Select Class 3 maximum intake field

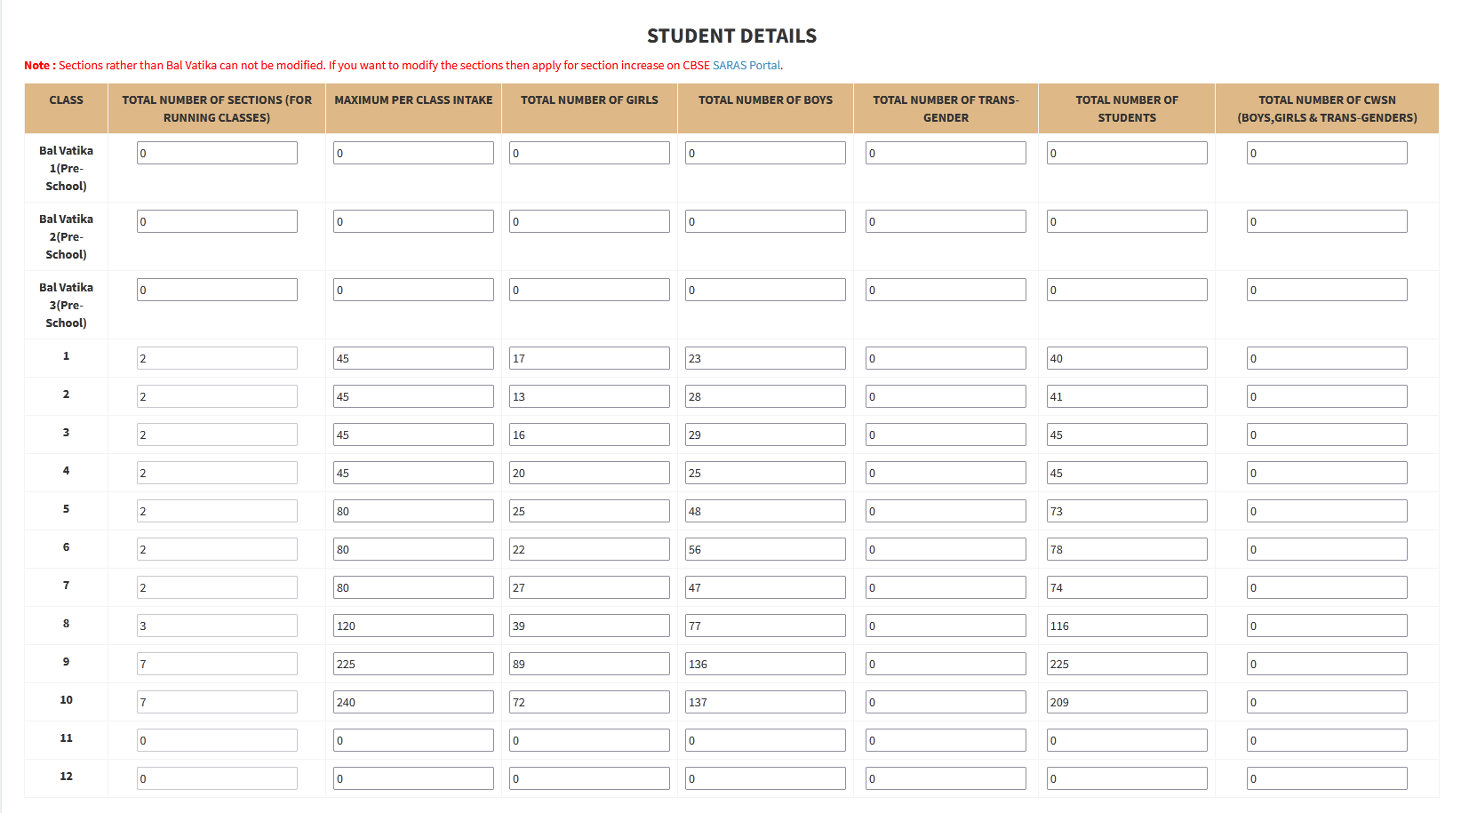tap(413, 434)
